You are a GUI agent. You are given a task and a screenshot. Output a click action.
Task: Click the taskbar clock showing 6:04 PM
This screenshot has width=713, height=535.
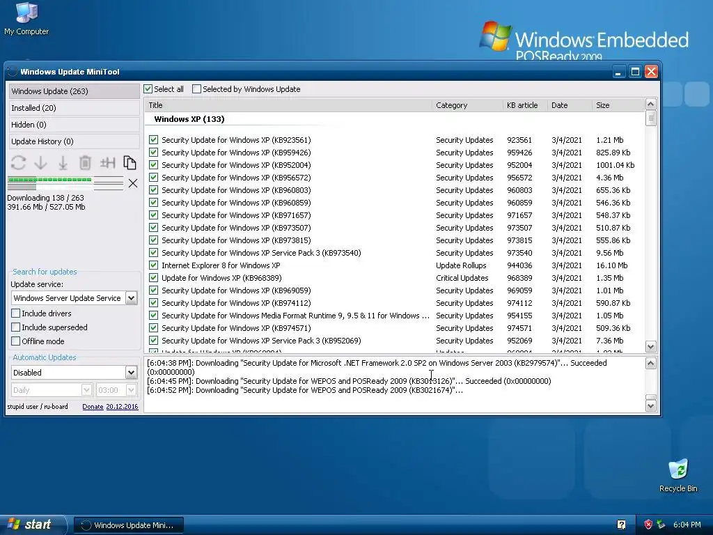[x=687, y=525]
